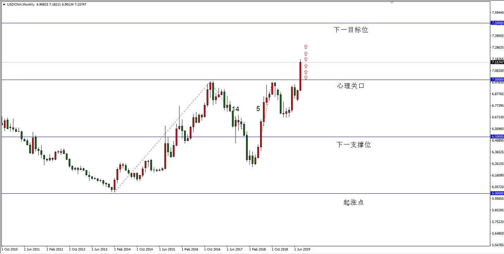504x254 pixels.
Task: Select the red up-arrow just above the grey price line
Action: pos(306,59)
